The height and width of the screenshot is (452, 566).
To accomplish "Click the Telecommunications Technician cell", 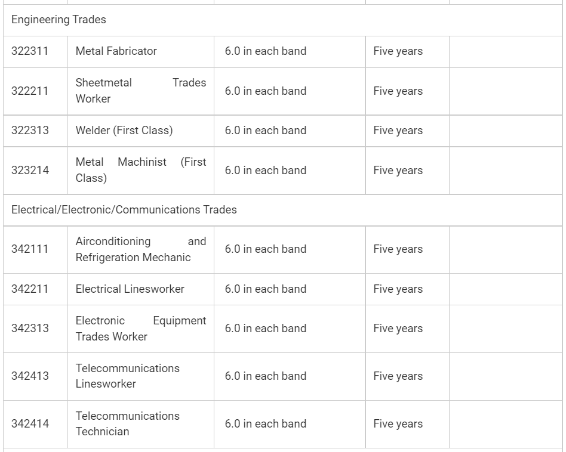I will point(127,424).
